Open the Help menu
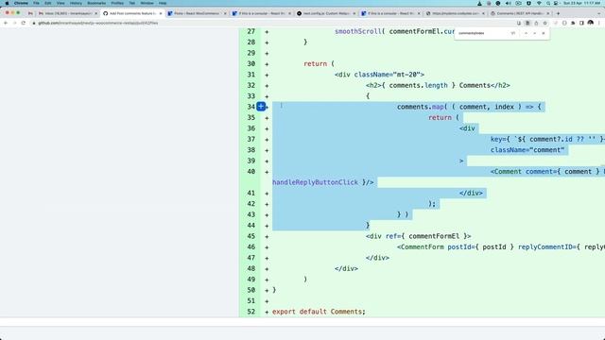The height and width of the screenshot is (340, 605). [163, 3]
